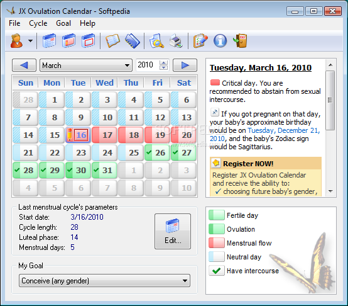348x306 pixels.
Task: Click scroll up arrow in info panel
Action: [330, 65]
